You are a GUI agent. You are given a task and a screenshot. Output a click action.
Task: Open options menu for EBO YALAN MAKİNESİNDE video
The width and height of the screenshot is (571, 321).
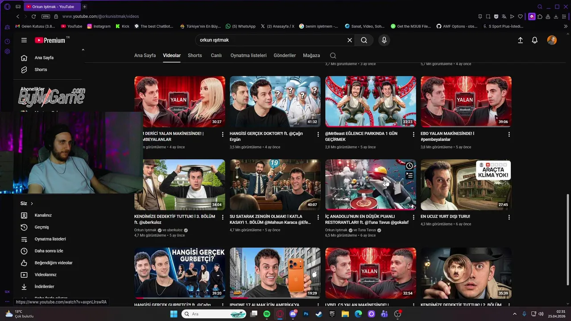[x=509, y=134]
